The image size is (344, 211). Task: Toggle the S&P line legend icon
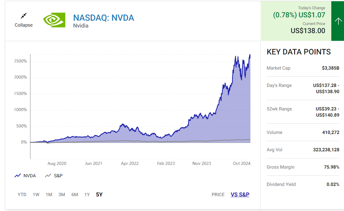(x=48, y=176)
